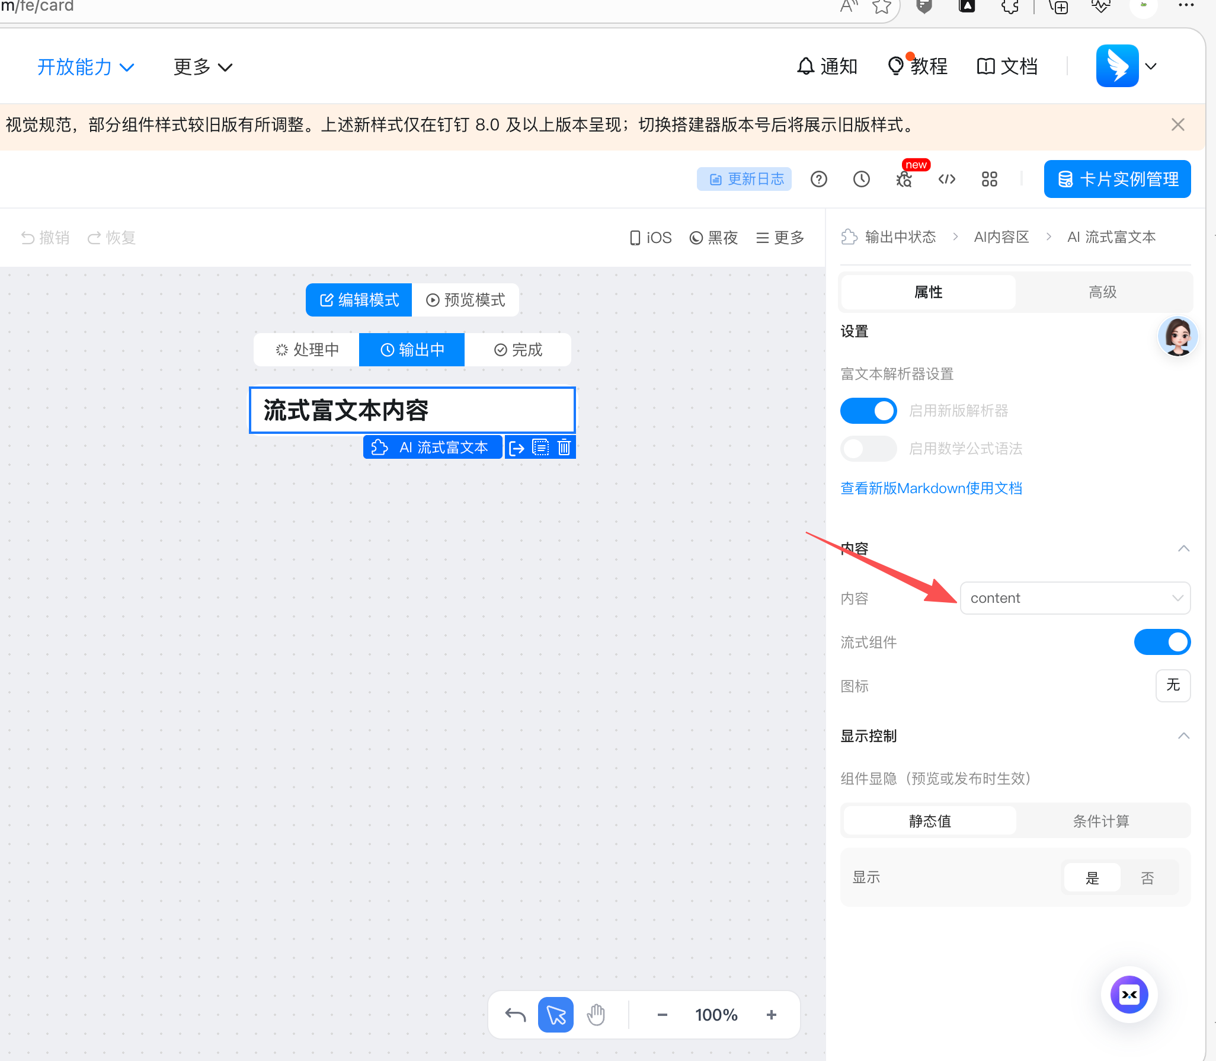Open the new Markdown usage docs link
Image resolution: width=1216 pixels, height=1061 pixels.
[931, 488]
